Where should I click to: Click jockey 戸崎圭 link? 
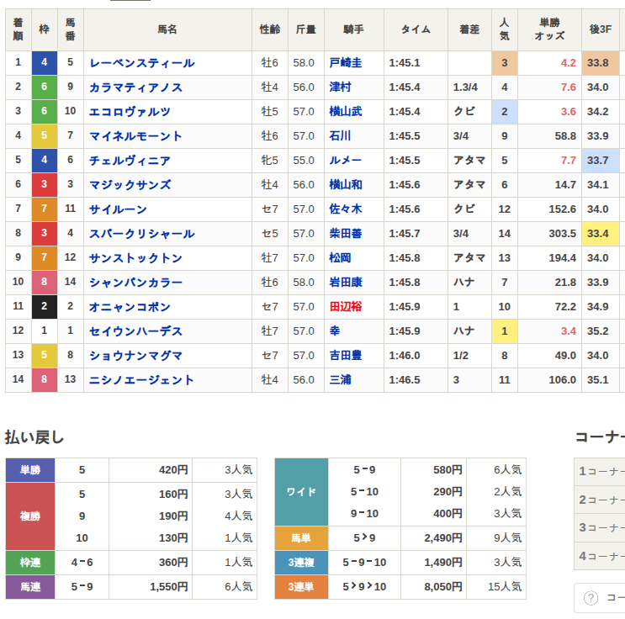pos(346,63)
